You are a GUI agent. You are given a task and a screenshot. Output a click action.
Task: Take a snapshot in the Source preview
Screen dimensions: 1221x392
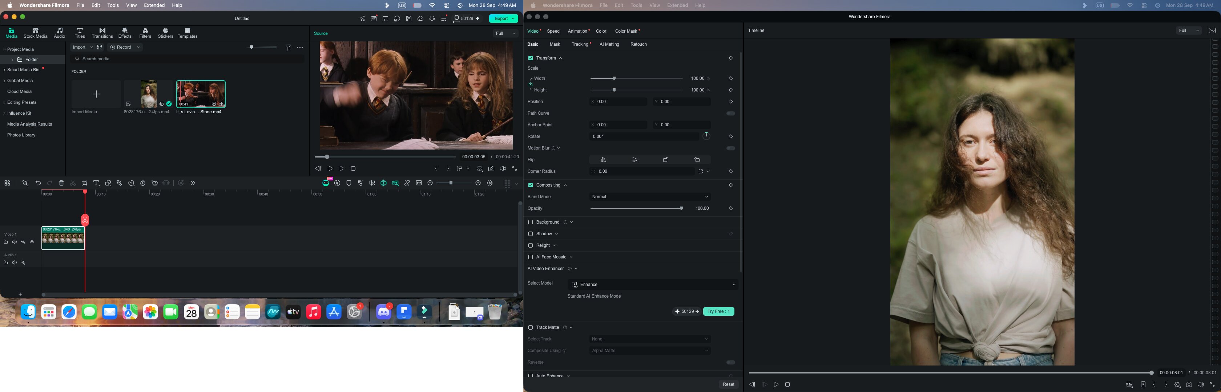pos(492,168)
